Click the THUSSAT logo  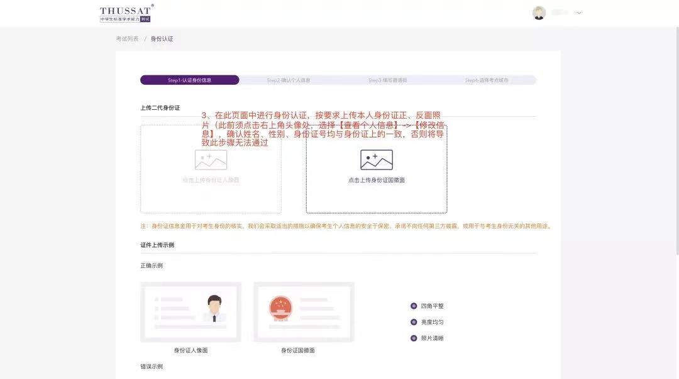pyautogui.click(x=126, y=13)
